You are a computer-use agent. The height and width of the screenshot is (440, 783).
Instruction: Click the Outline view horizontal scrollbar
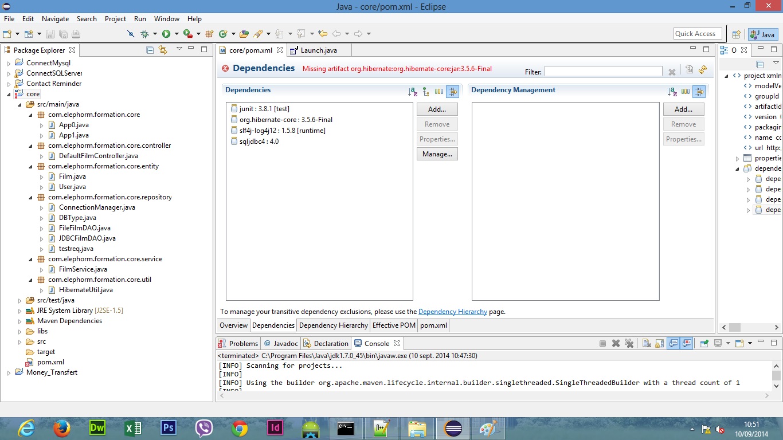(x=749, y=328)
